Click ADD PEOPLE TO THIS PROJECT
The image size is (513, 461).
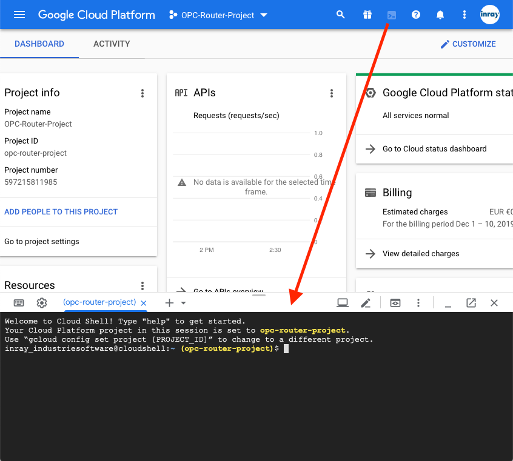tap(61, 211)
